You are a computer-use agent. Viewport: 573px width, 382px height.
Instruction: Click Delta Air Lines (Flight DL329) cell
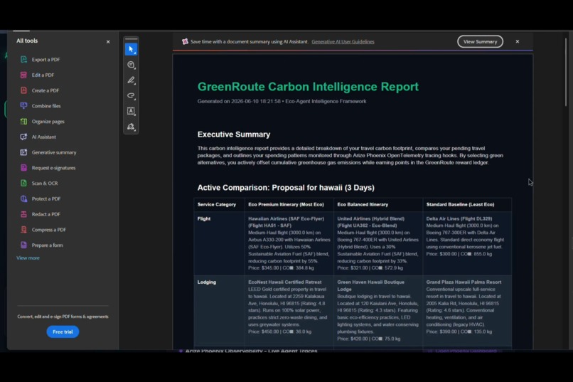pos(467,243)
